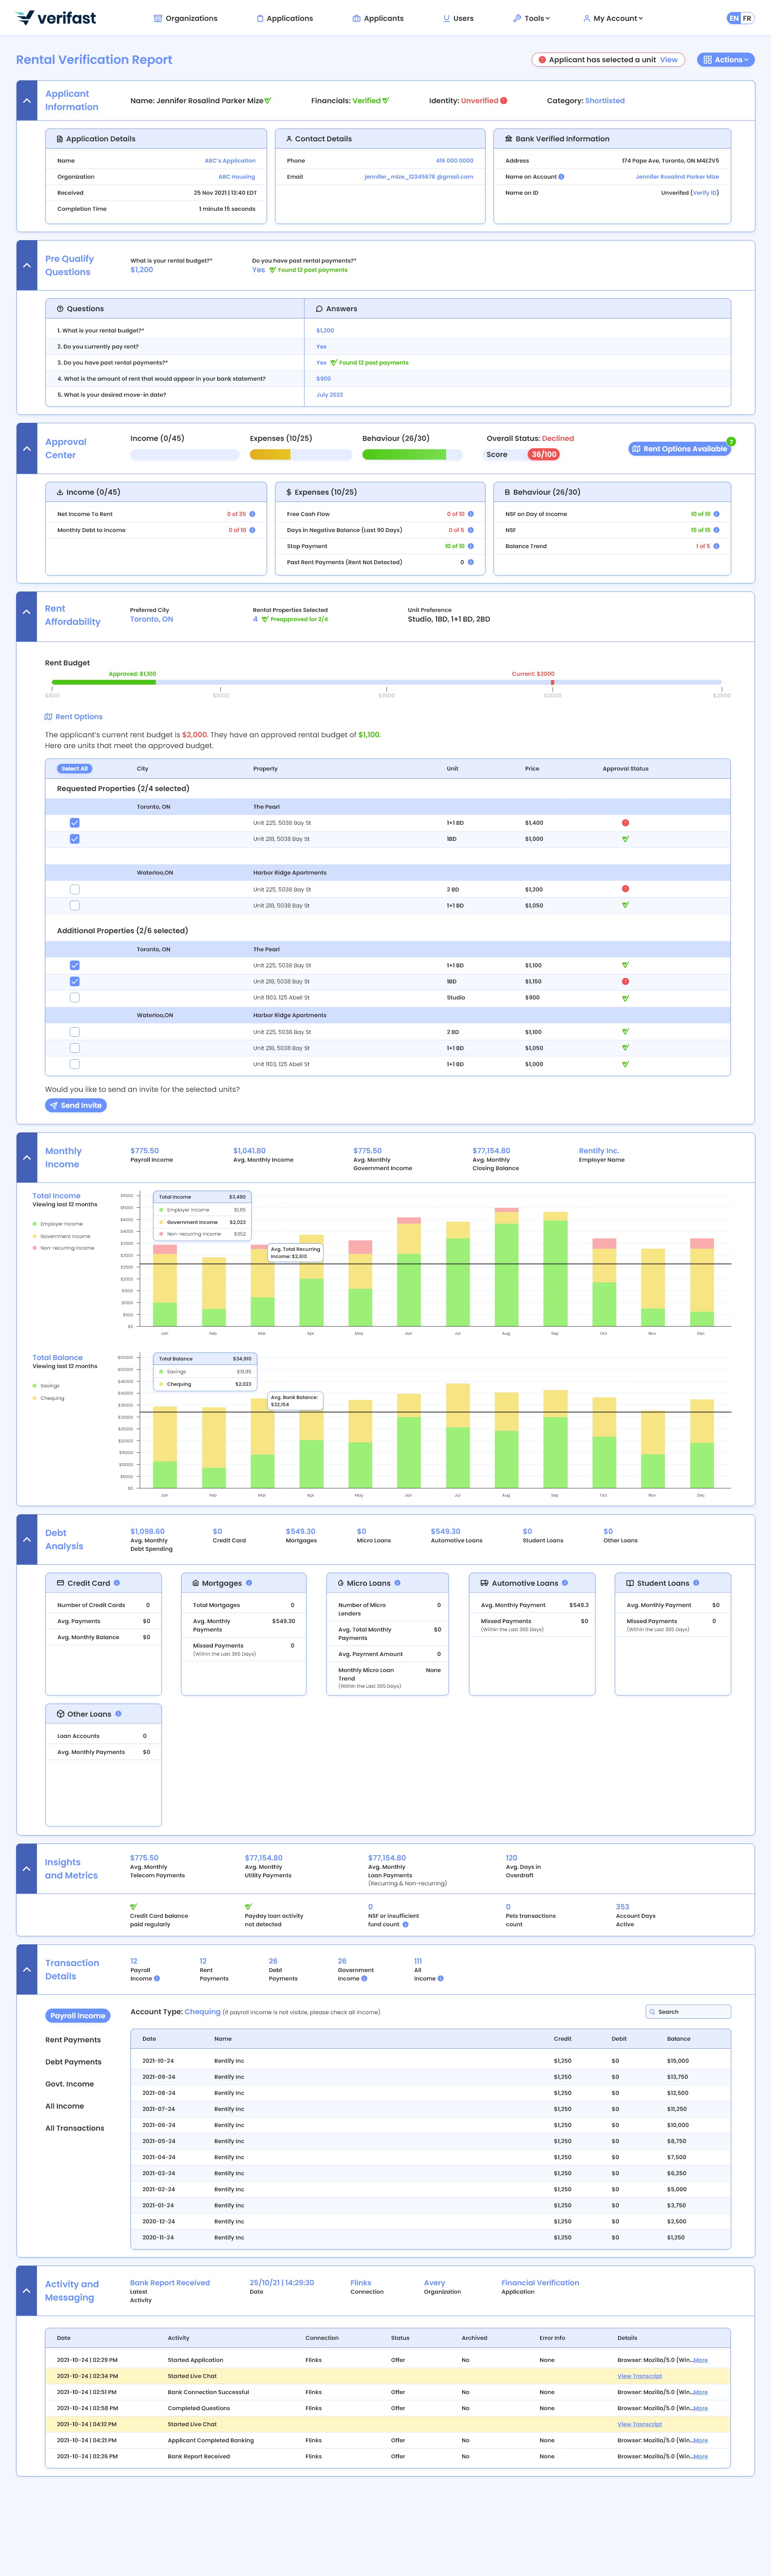Click View link in applicant selected unit notice
771x2576 pixels.
[669, 60]
